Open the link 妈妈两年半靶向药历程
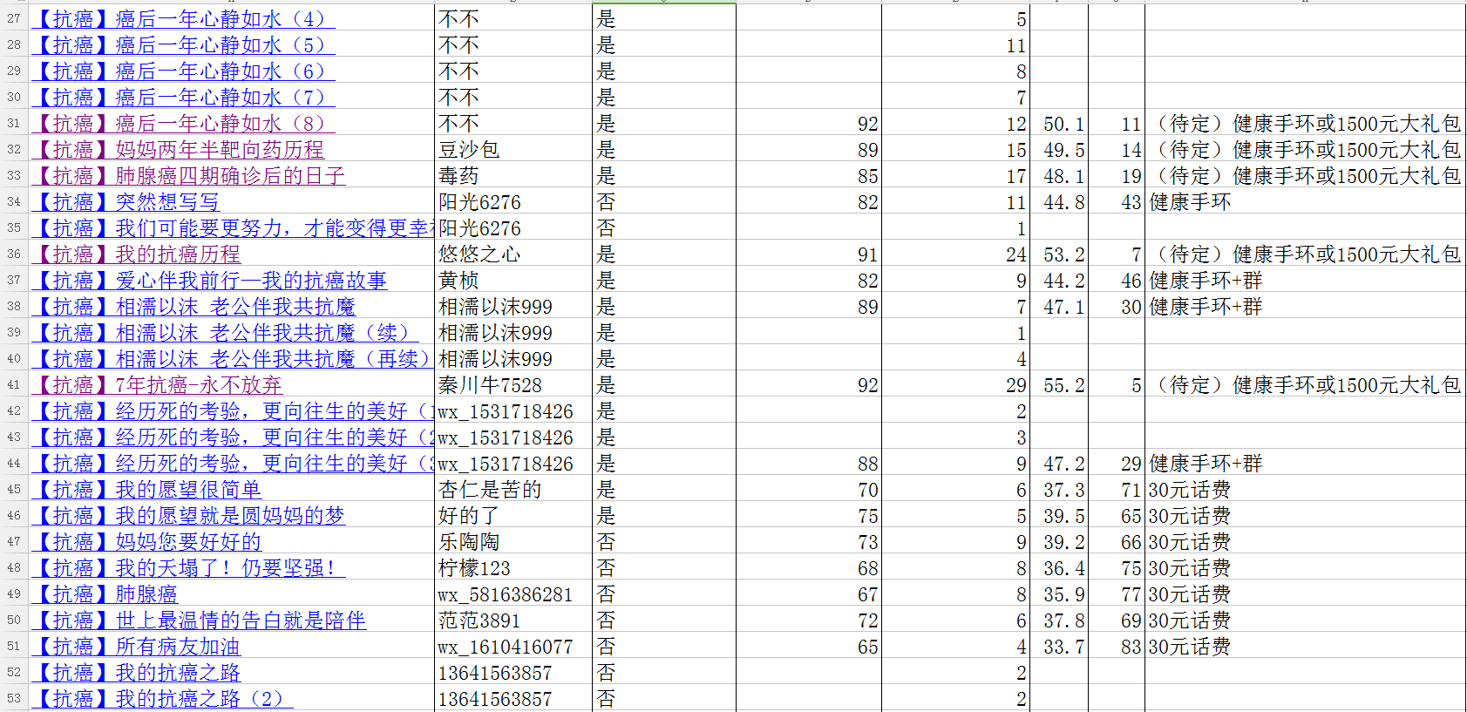The height and width of the screenshot is (712, 1467). point(178,150)
